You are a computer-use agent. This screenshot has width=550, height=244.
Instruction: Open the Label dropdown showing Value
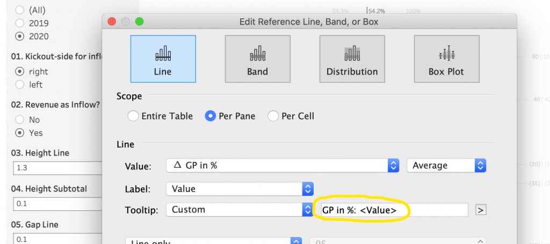pos(240,189)
